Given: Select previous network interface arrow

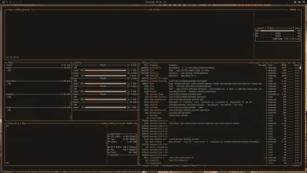Looking at the screenshot, I should pos(124,124).
